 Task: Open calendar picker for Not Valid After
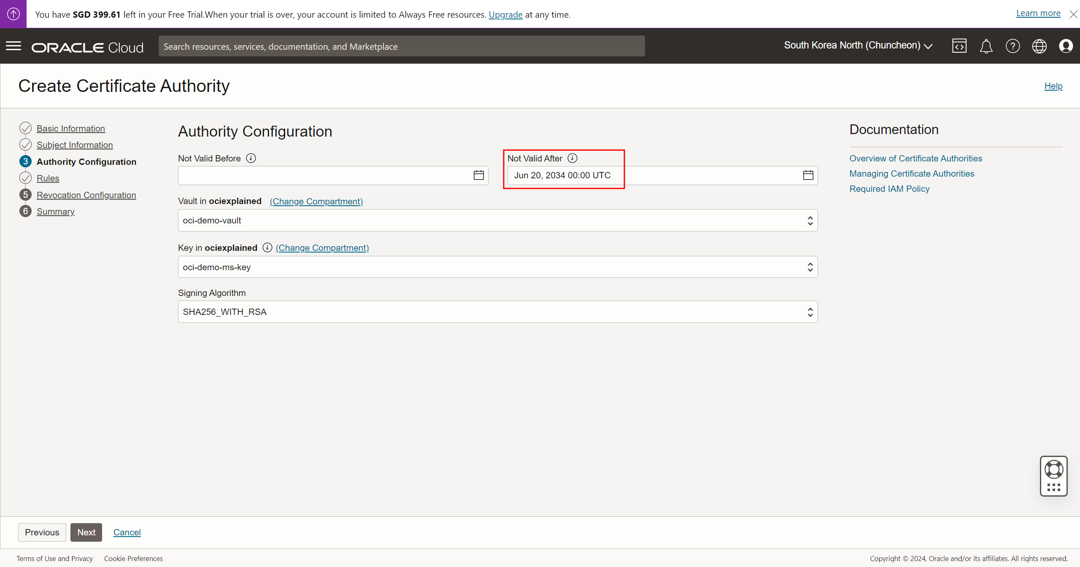[x=808, y=175]
